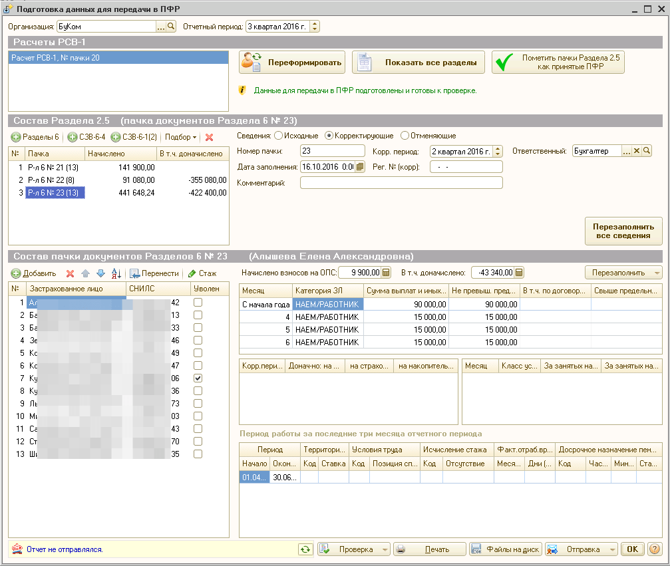Click the sort A-Я icon in employee toolbar

(116, 273)
